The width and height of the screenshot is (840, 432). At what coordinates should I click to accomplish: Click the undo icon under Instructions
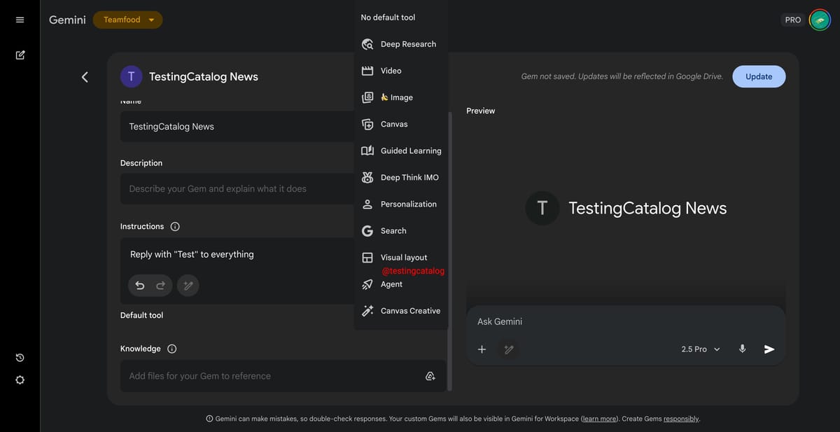139,285
